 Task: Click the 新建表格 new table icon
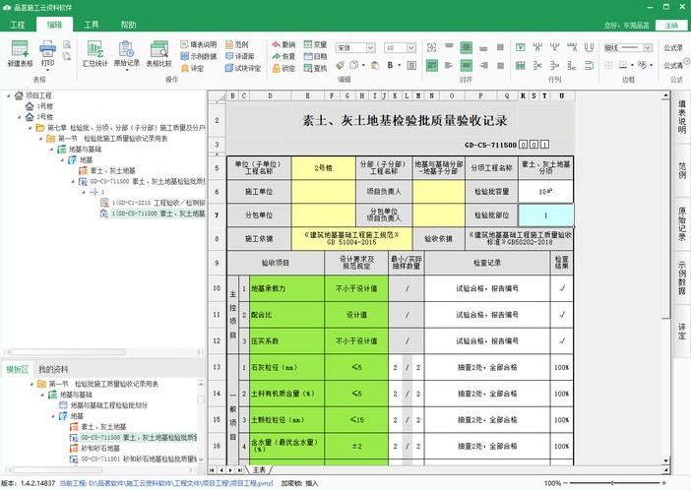[20, 48]
